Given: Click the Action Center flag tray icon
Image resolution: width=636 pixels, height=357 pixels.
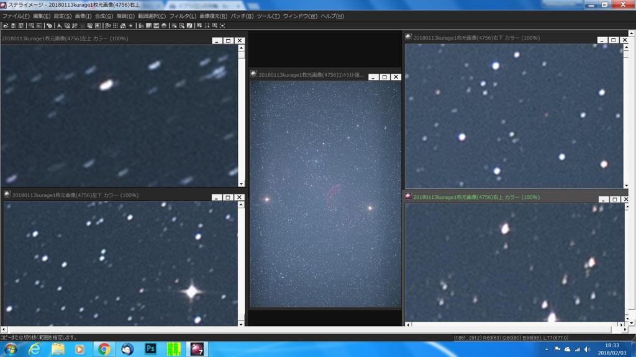Looking at the screenshot, I should tap(557, 350).
